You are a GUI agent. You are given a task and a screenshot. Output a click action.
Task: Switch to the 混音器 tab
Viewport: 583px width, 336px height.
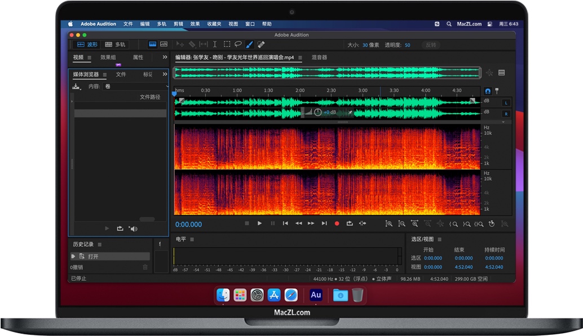tap(320, 57)
